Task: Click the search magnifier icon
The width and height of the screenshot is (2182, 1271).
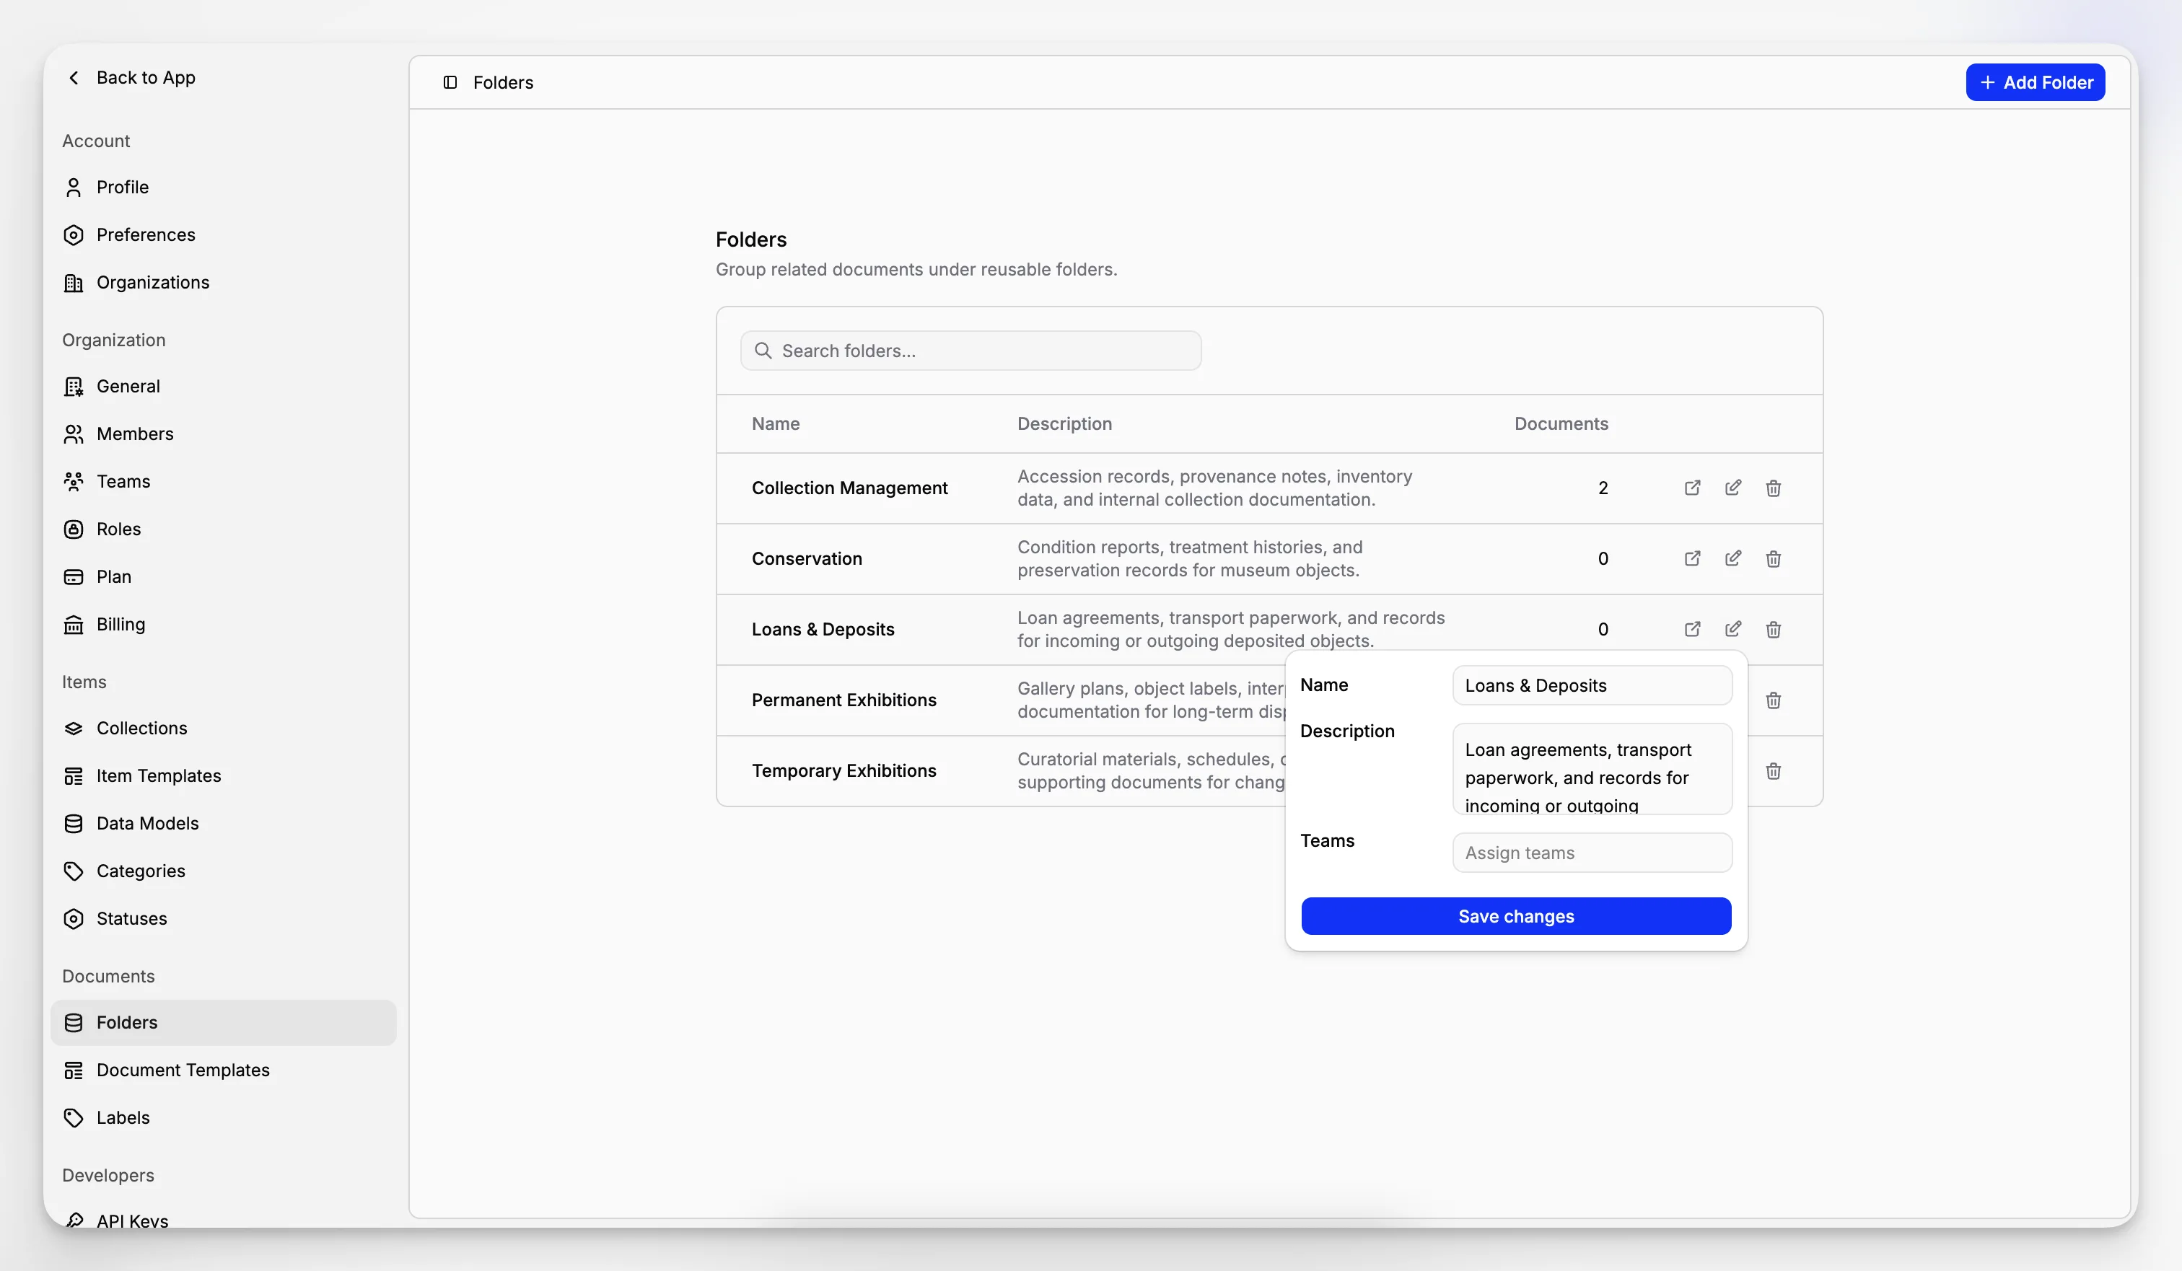Action: click(x=763, y=351)
